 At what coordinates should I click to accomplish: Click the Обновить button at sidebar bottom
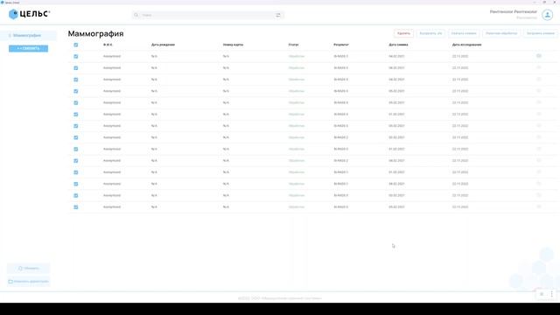coord(29,269)
